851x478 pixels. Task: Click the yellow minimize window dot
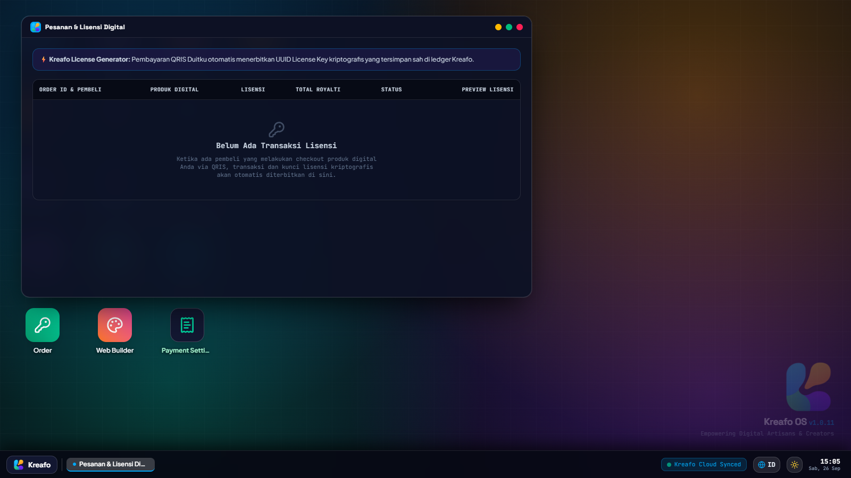498,27
